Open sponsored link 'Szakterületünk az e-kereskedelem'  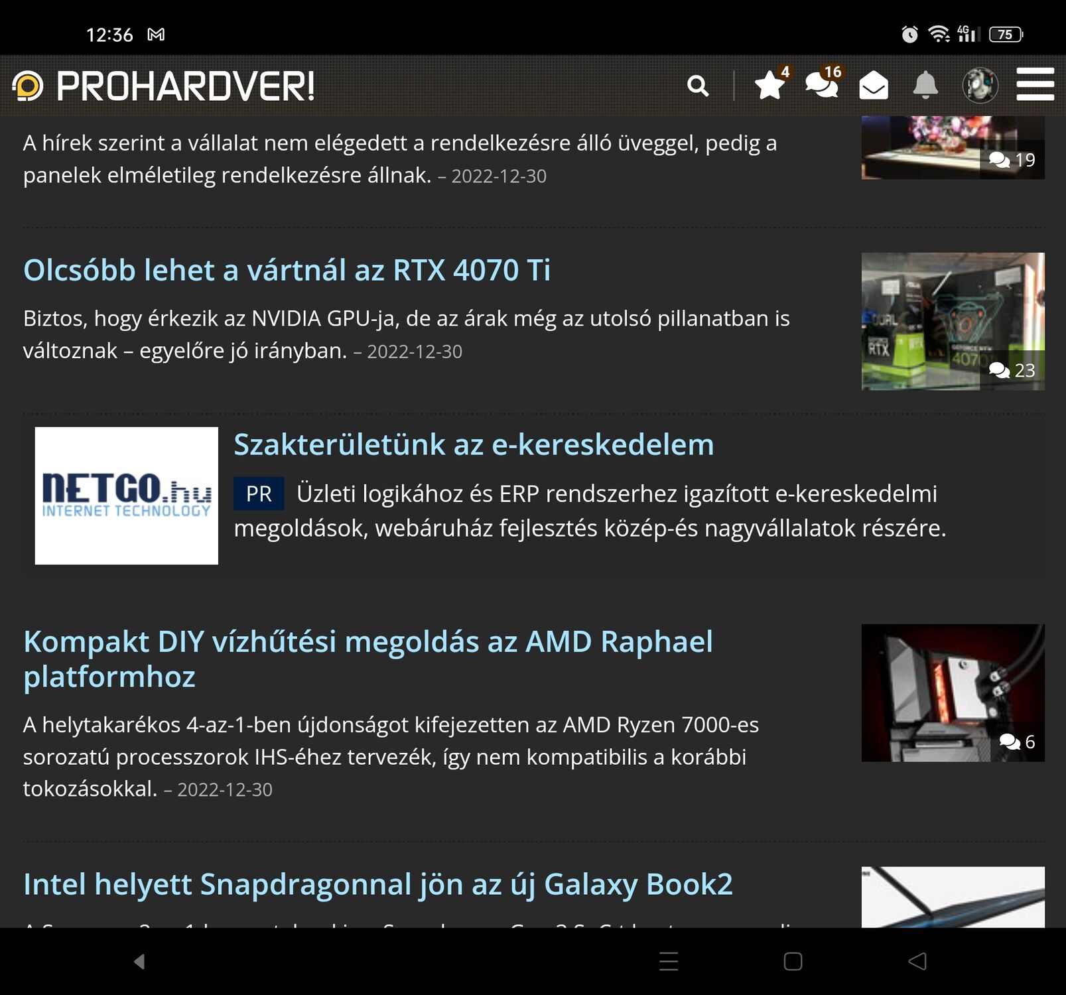(474, 444)
